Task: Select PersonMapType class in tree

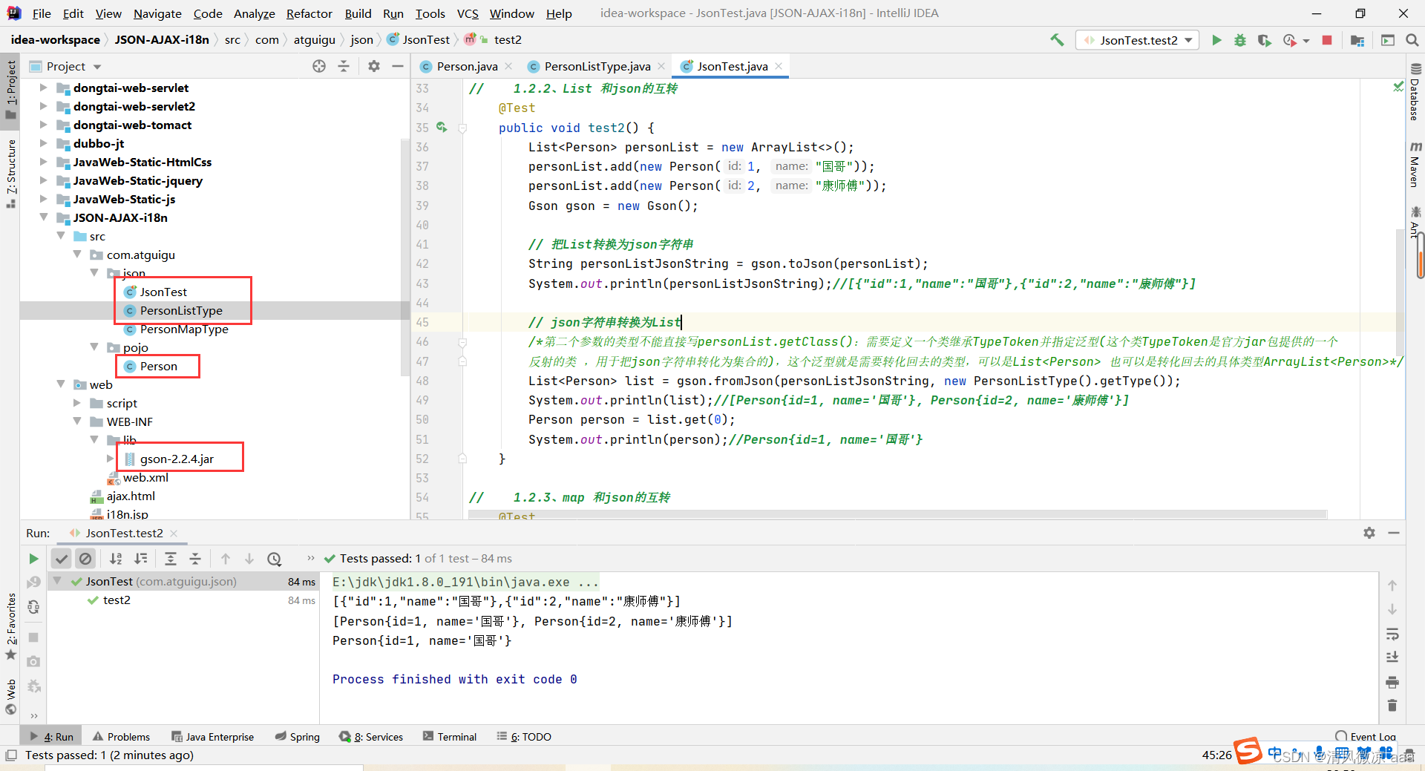Action: click(x=183, y=329)
